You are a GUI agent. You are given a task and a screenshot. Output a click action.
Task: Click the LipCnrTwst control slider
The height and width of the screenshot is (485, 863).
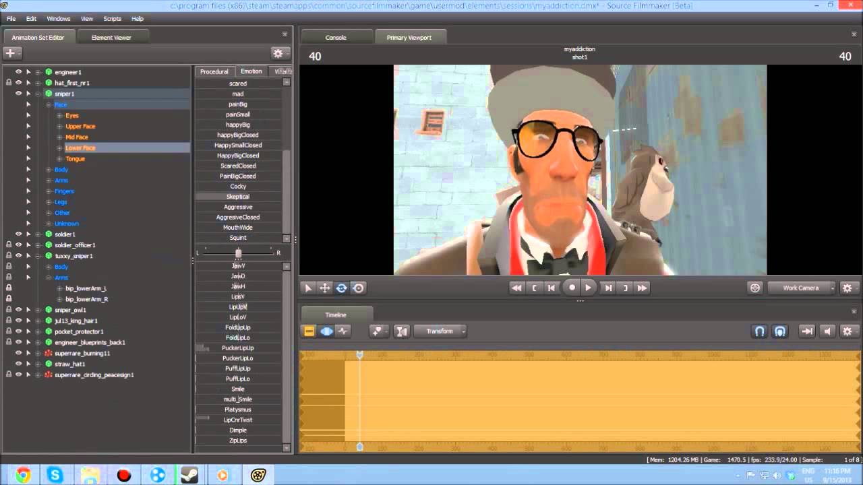(238, 420)
